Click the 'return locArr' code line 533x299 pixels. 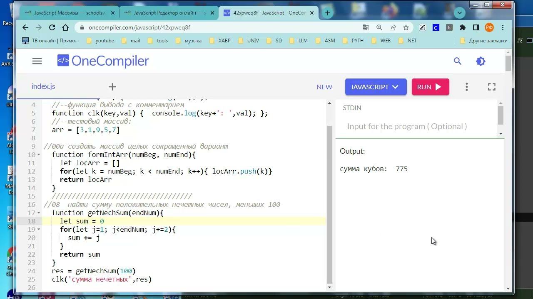(x=86, y=180)
